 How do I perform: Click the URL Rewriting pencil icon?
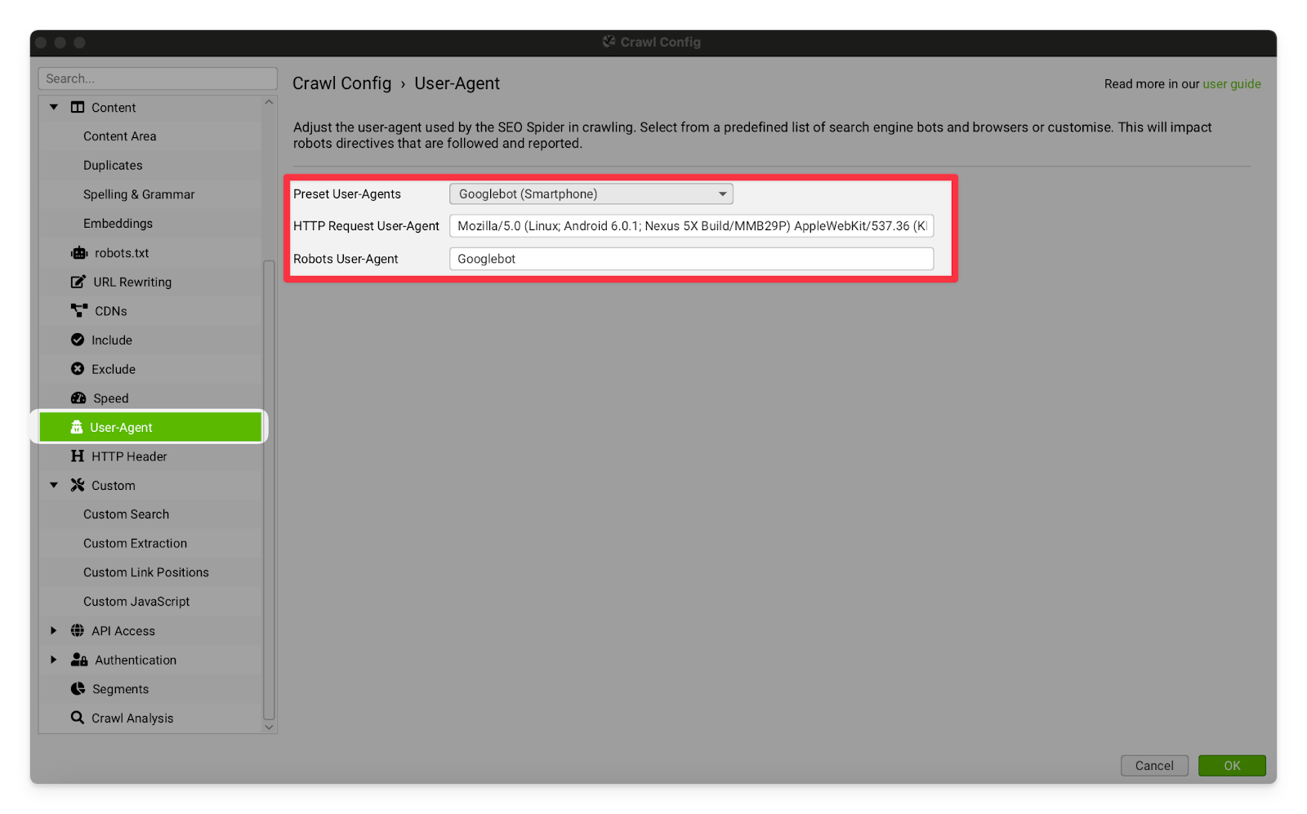click(x=78, y=282)
